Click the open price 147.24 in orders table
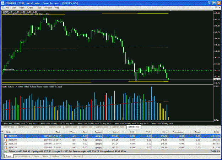Viewport: 222px width, 160px height. coord(115,144)
